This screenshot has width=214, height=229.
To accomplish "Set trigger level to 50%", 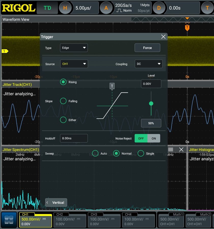I will click(151, 123).
